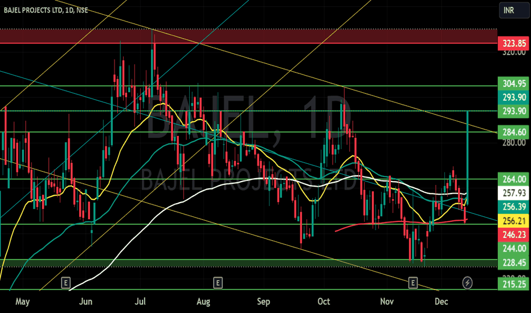Click the earnings E marker near August

[218, 282]
